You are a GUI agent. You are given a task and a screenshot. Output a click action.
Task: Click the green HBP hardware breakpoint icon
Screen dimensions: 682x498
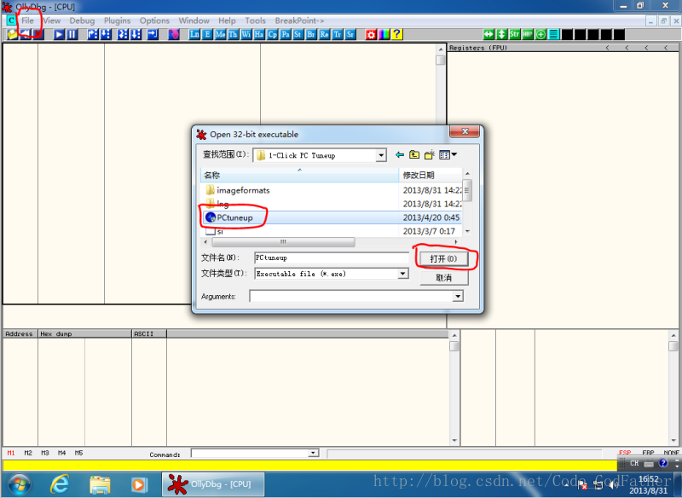(528, 34)
